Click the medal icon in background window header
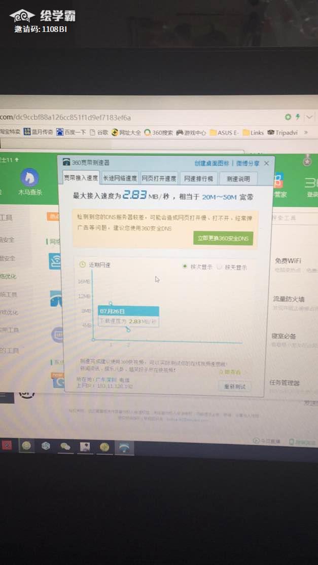 click(307, 161)
